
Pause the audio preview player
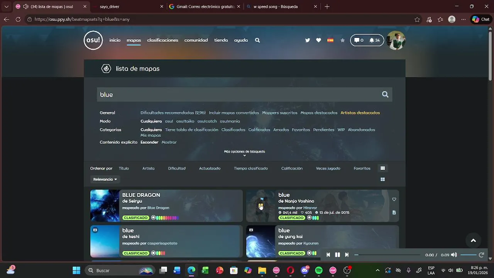(x=337, y=255)
